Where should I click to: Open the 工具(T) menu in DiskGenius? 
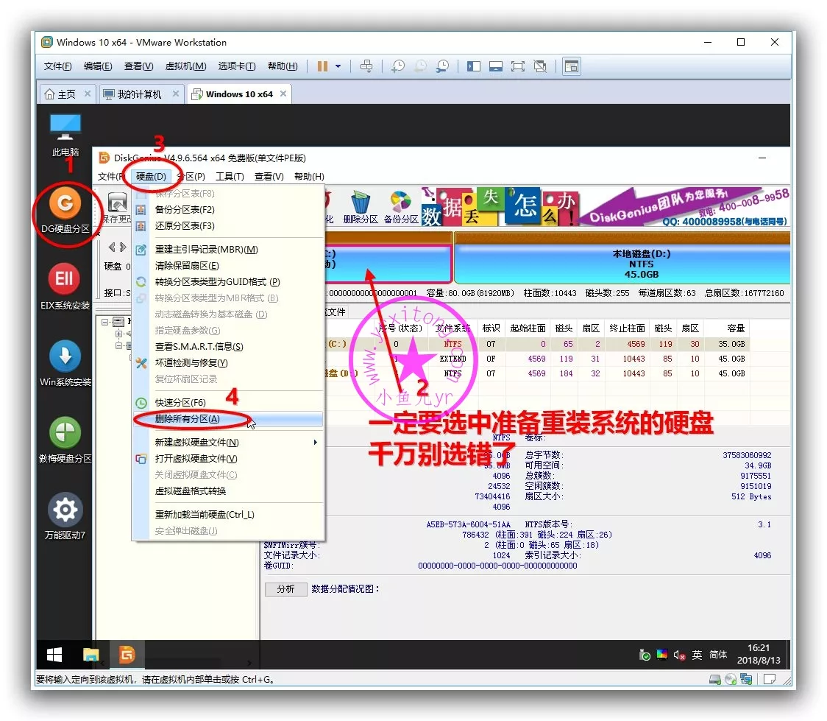pyautogui.click(x=230, y=176)
